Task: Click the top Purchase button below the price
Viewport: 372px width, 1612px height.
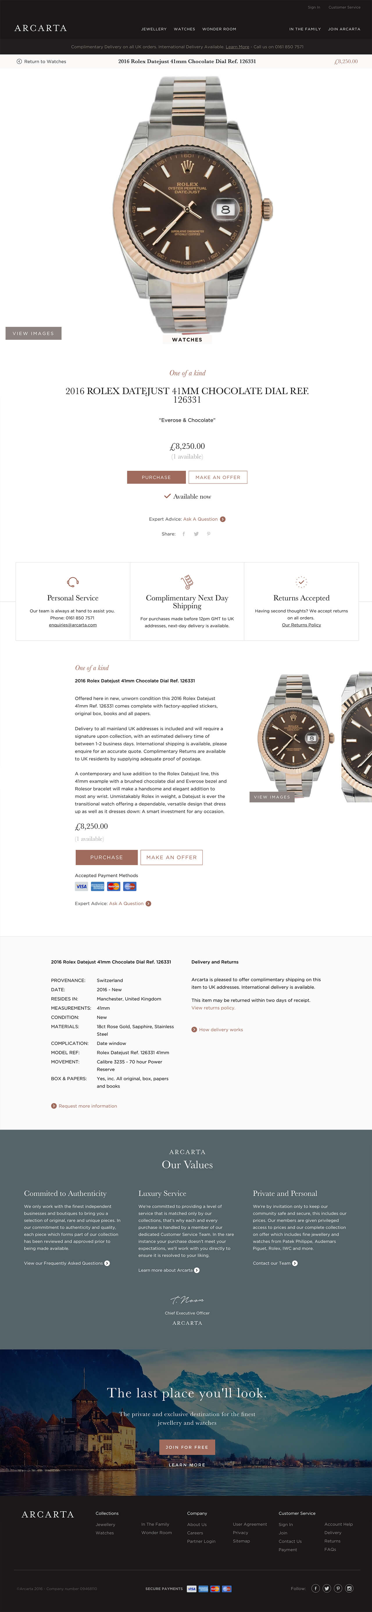Action: (x=156, y=477)
